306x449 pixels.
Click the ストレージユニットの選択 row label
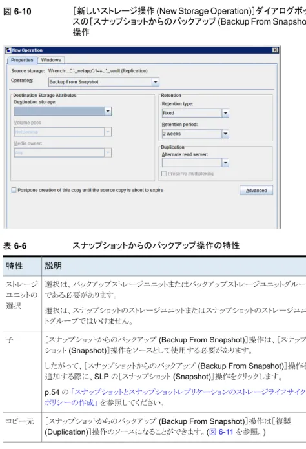pyautogui.click(x=22, y=295)
